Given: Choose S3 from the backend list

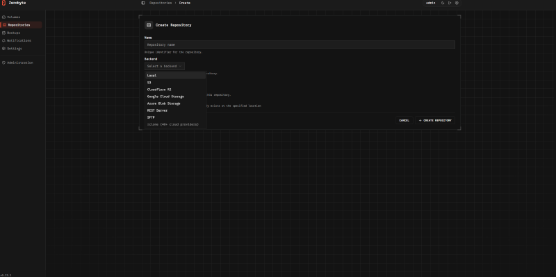Looking at the screenshot, I should tap(176, 83).
